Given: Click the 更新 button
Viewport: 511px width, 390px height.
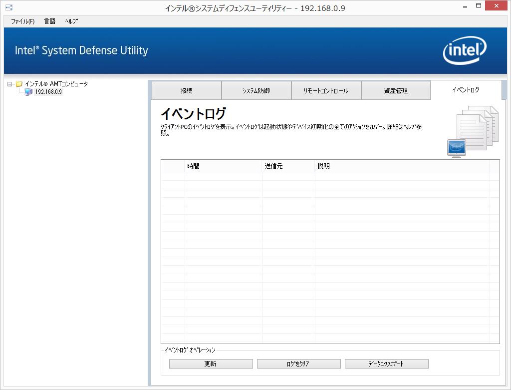Looking at the screenshot, I should [211, 364].
